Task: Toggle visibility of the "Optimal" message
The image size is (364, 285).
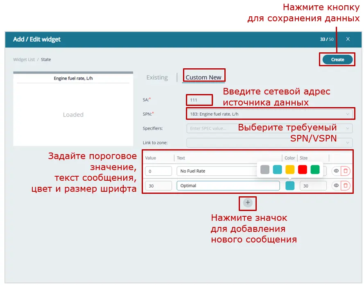Action: point(336,185)
